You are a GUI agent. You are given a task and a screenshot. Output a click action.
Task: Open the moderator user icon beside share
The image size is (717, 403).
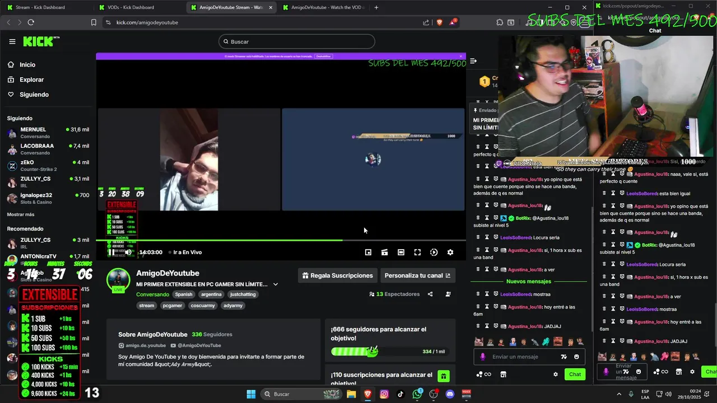[448, 294]
